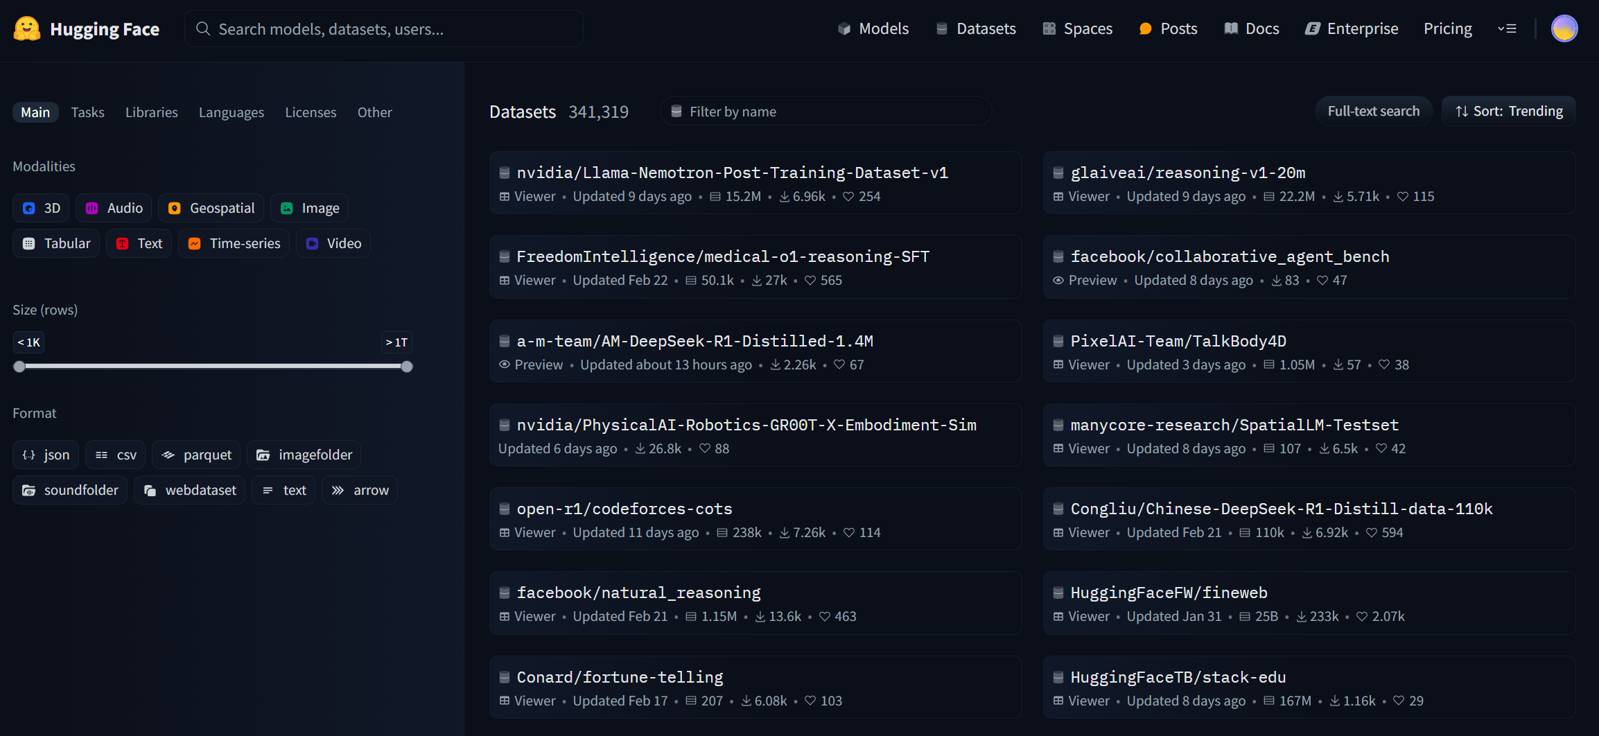This screenshot has height=736, width=1599.
Task: Click the arrow format chevrons icon
Action: point(338,490)
